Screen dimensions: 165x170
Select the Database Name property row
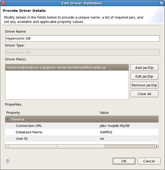pyautogui.click(x=82, y=132)
